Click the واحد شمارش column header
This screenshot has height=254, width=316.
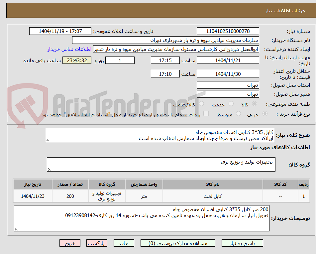pyautogui.click(x=144, y=185)
